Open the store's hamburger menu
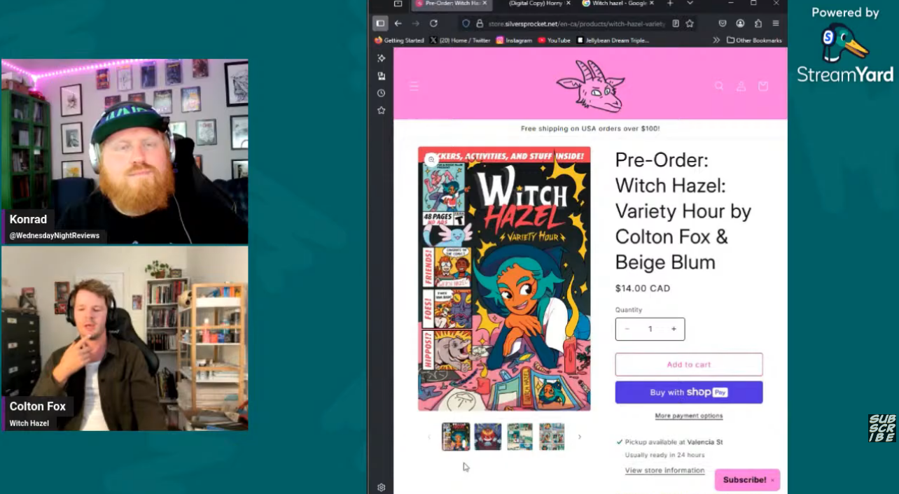The height and width of the screenshot is (494, 899). tap(414, 86)
